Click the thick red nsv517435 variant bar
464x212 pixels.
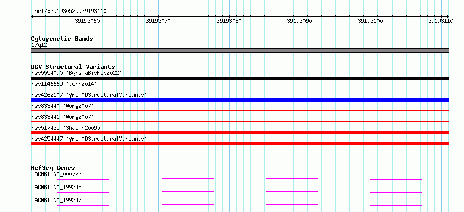point(240,133)
